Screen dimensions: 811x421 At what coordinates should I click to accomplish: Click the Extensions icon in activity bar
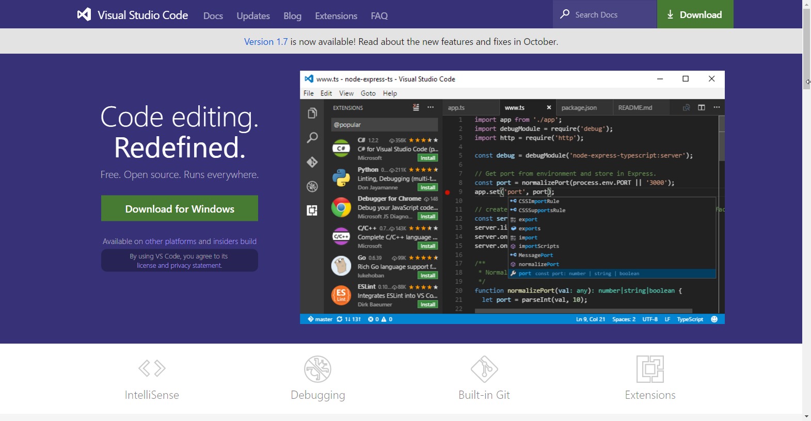312,211
